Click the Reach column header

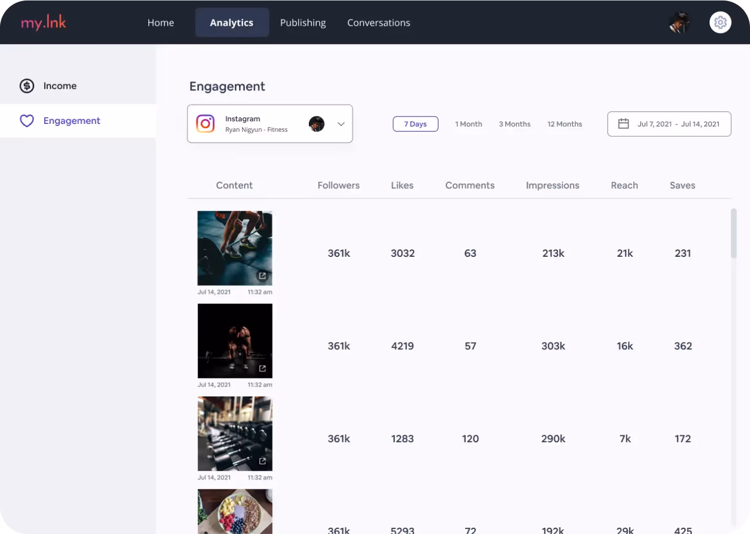coord(624,185)
